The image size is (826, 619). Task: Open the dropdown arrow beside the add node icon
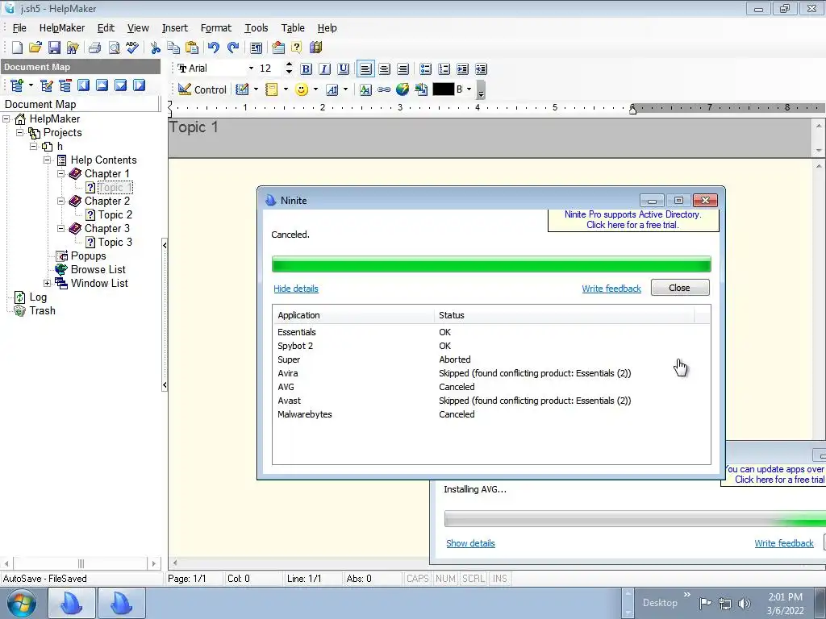(x=31, y=85)
